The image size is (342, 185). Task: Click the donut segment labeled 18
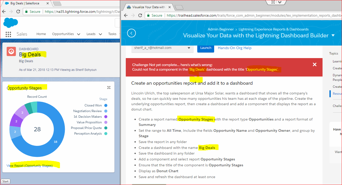click(55, 142)
